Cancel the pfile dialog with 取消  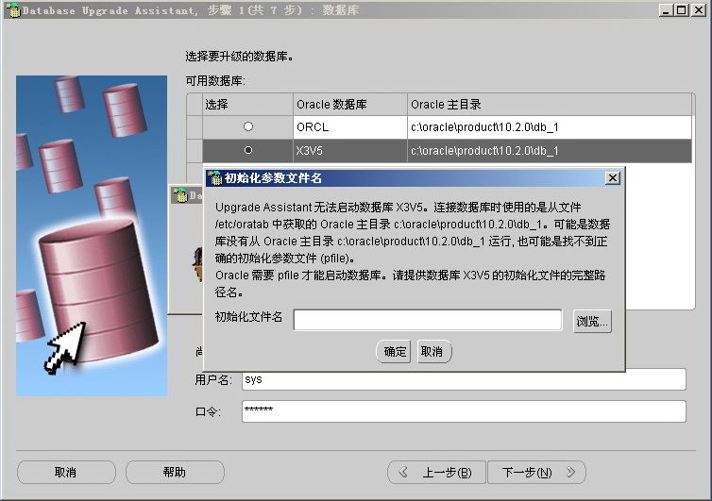click(x=433, y=351)
